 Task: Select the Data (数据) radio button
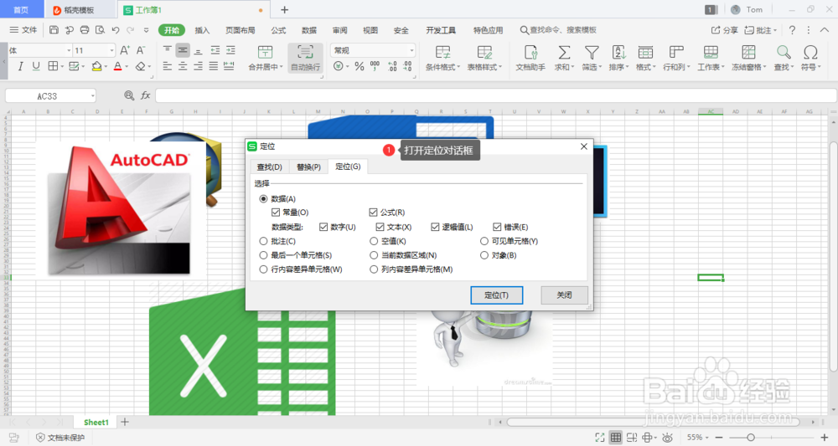coord(263,198)
